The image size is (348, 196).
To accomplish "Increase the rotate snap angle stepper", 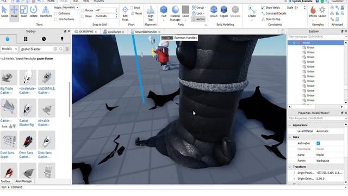I will (x=116, y=9).
